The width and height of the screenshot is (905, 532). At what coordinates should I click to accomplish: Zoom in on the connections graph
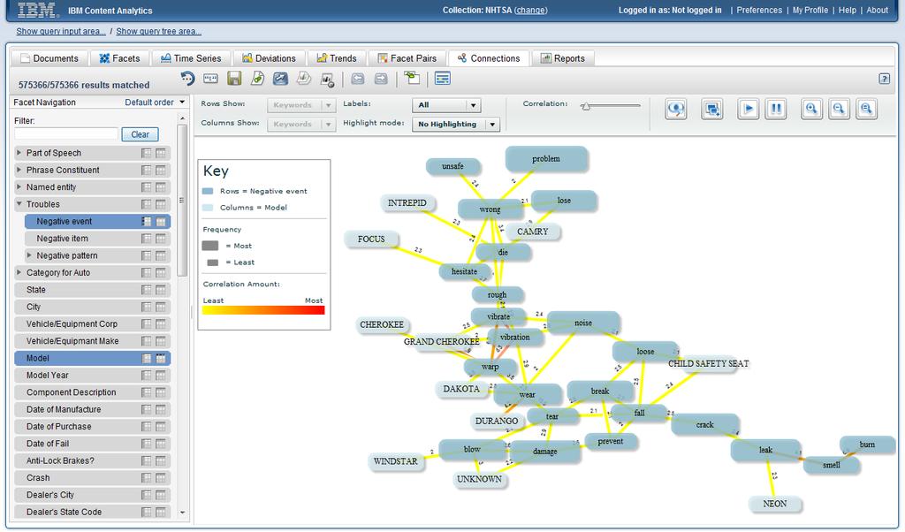coord(811,109)
